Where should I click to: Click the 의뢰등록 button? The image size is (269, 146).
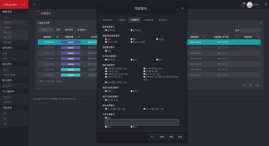(69, 30)
